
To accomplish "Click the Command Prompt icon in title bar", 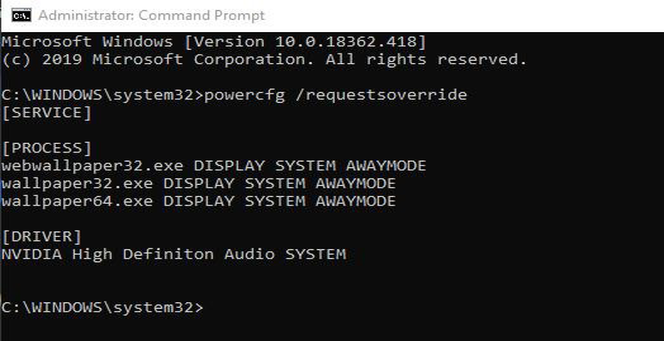I will (21, 15).
